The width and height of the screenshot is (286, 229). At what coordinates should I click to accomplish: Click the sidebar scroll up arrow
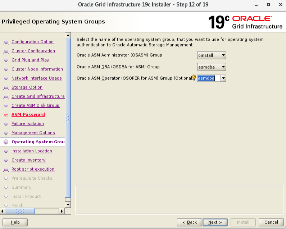click(x=68, y=35)
